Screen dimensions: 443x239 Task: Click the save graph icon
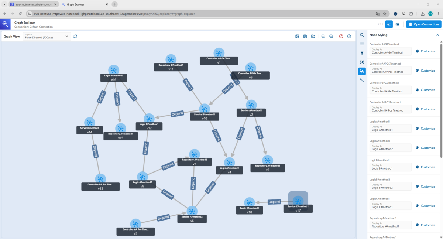click(305, 36)
